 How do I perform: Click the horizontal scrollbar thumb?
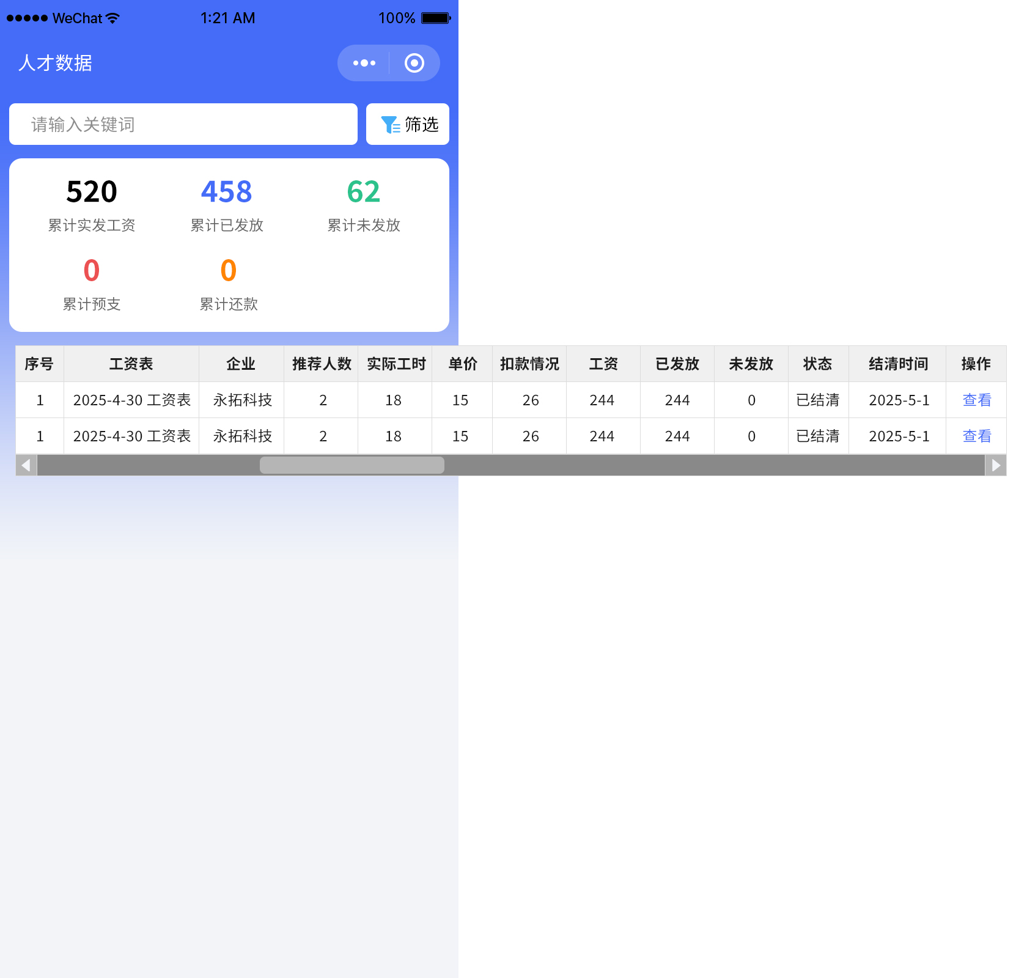click(352, 465)
